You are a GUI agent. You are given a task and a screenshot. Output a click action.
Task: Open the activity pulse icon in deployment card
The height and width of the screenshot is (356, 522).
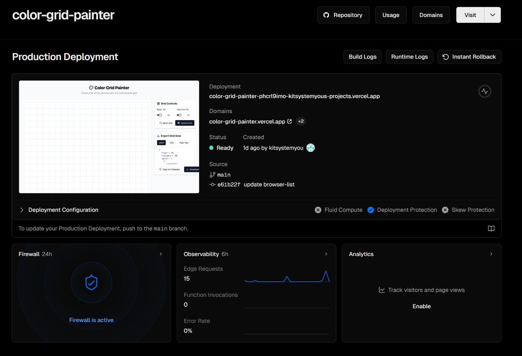pos(485,91)
